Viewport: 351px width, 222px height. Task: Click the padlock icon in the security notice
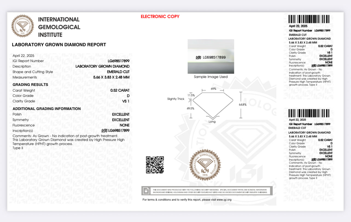tap(146, 191)
